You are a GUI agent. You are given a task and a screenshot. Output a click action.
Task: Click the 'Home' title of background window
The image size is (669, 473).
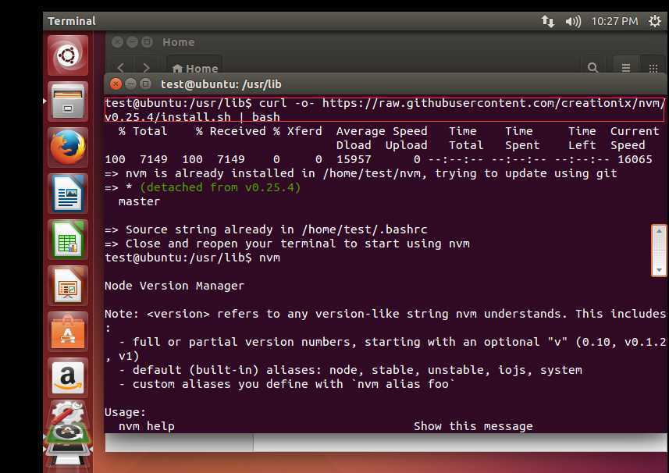pos(178,42)
